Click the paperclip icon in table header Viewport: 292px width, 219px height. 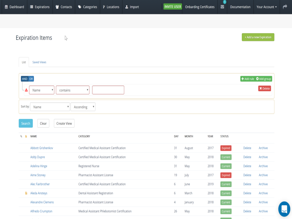click(x=21, y=136)
